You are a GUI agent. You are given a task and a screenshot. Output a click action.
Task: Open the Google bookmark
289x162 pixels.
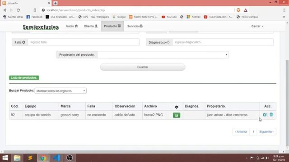coord(119,17)
